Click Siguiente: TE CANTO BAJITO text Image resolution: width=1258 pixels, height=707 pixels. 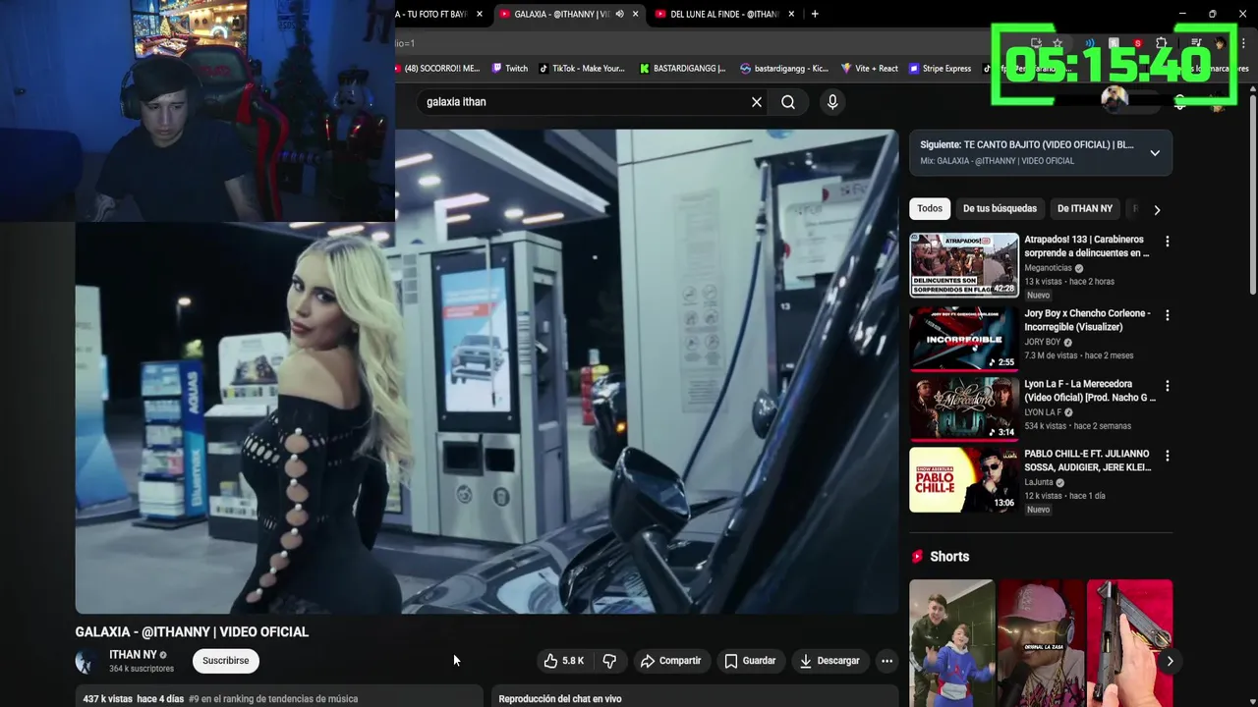(1026, 145)
